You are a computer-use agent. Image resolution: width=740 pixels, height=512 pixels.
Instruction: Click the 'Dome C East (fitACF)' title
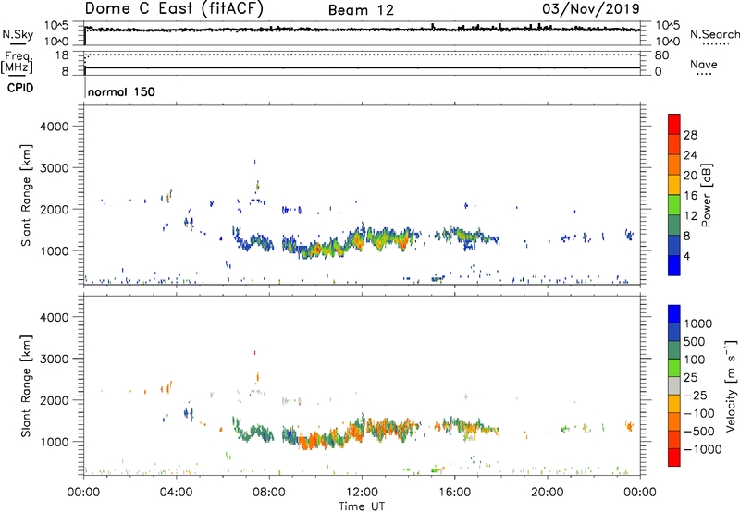[x=174, y=8]
